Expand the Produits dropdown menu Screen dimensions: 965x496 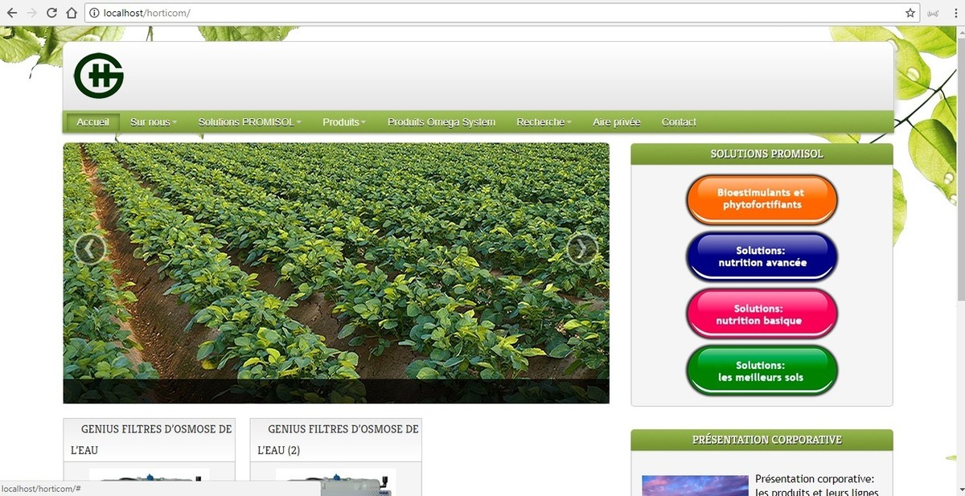[x=344, y=122]
